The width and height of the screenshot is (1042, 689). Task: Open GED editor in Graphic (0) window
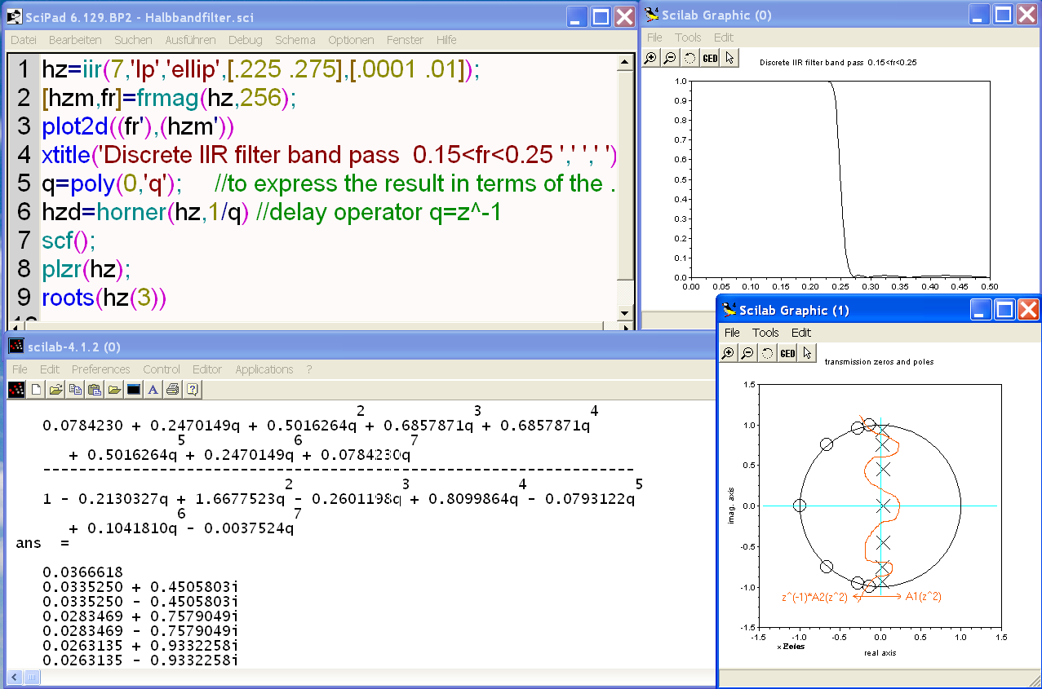pyautogui.click(x=710, y=58)
